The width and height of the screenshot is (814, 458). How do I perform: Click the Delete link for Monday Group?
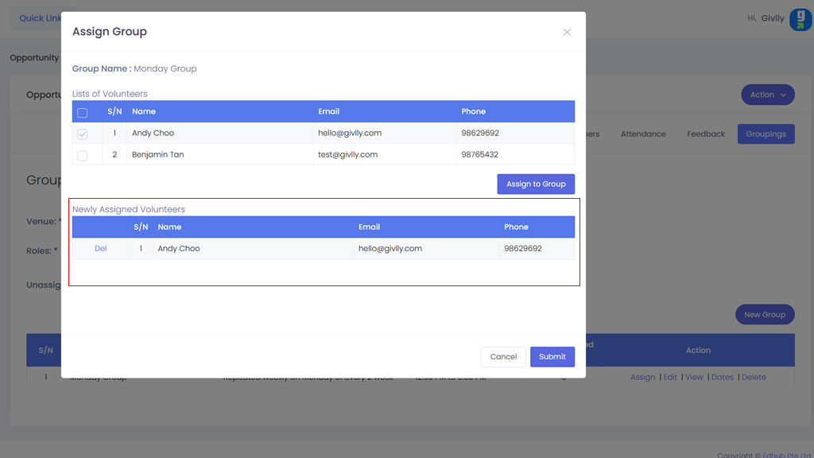coord(754,378)
